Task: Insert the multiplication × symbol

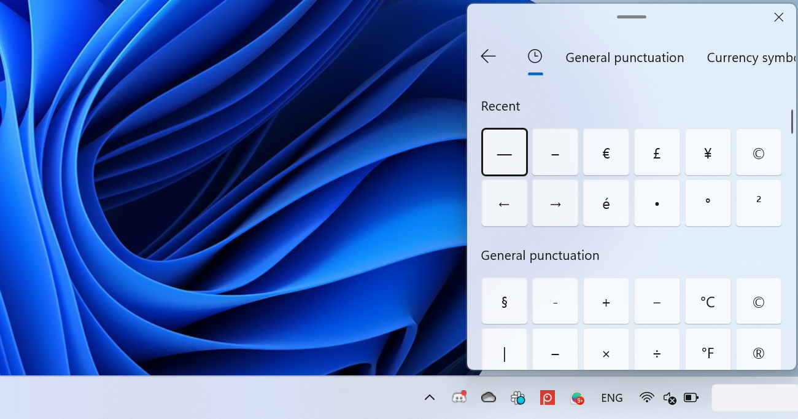Action: [606, 349]
